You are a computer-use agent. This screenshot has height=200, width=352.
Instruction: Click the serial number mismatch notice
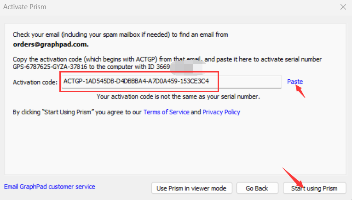point(178,96)
